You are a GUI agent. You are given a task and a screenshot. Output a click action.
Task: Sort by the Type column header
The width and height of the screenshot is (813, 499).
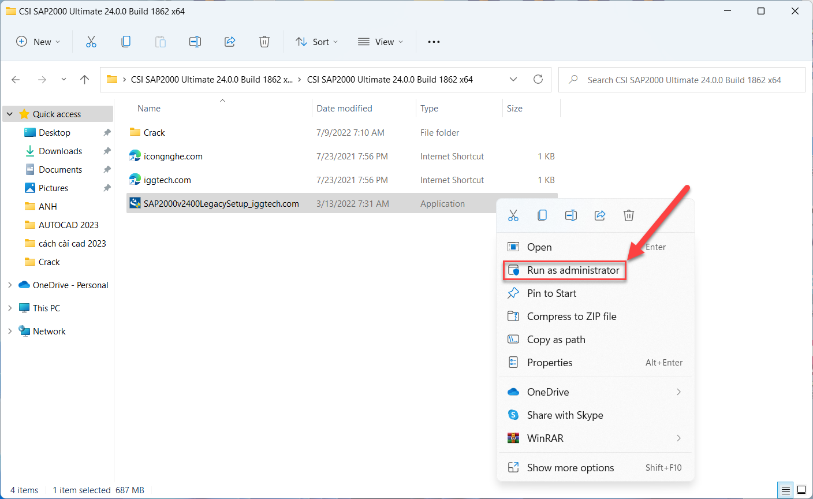429,109
